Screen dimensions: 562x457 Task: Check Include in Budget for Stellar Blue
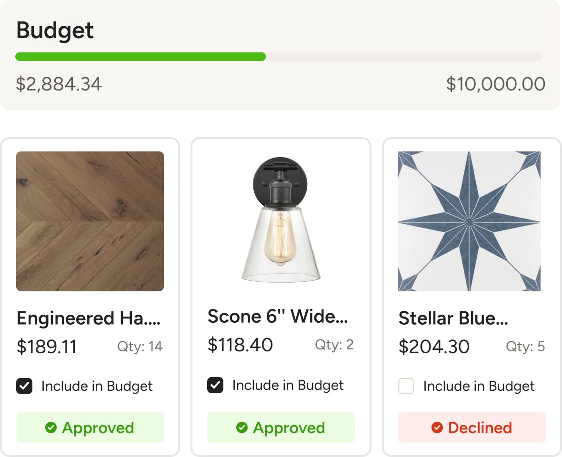pos(406,386)
